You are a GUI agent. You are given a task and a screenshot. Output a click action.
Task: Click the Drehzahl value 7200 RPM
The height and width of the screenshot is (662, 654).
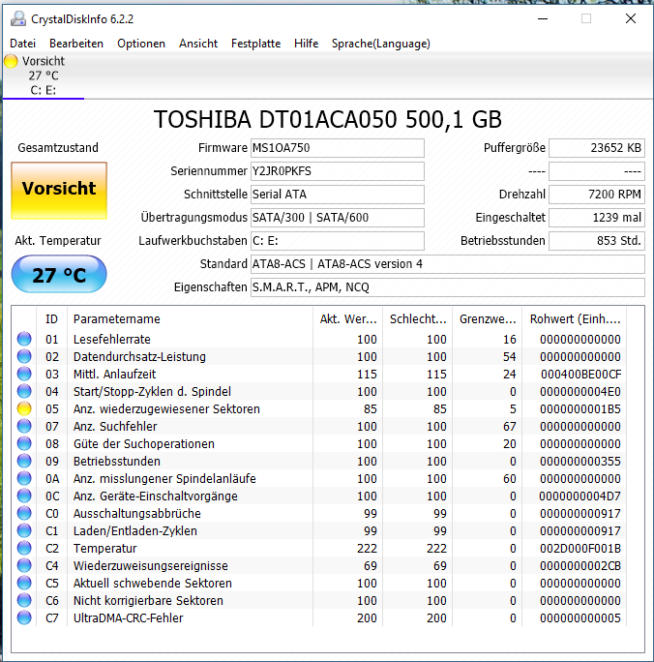[x=597, y=195]
